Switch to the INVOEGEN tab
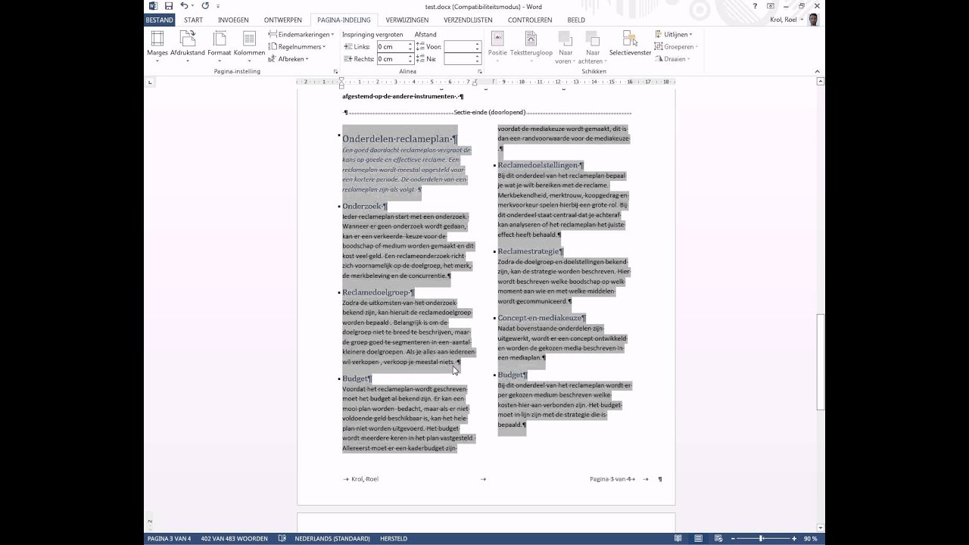This screenshot has height=545, width=969. click(x=233, y=20)
